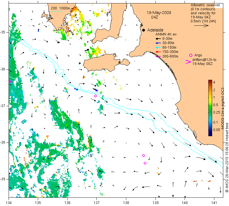Click the 80-150m depth label
229x206 pixels.
pyautogui.click(x=169, y=47)
